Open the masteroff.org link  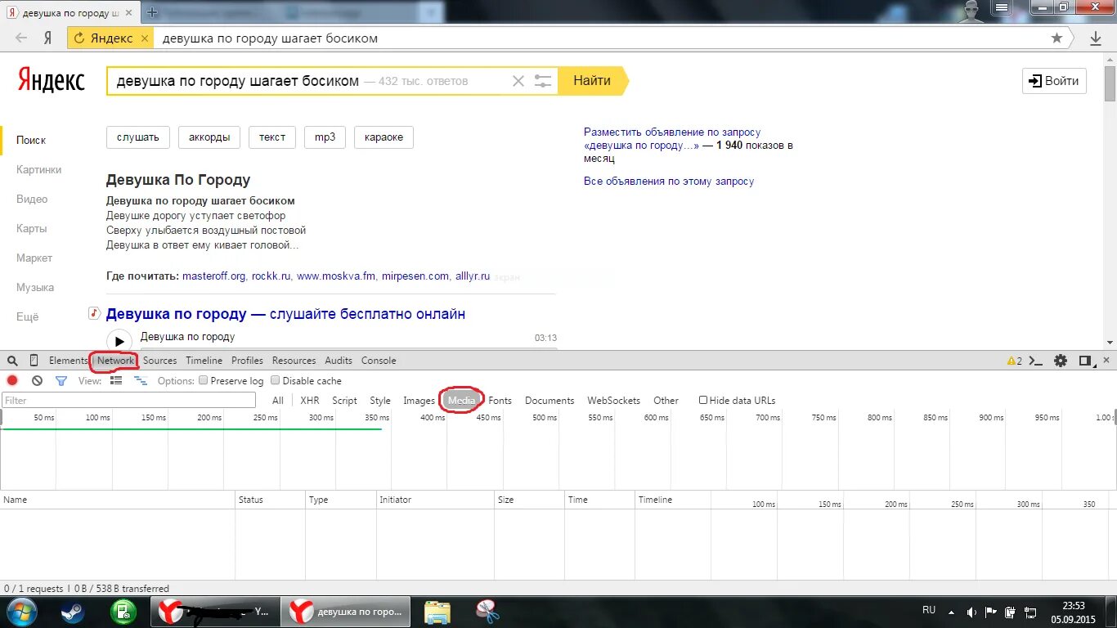click(214, 276)
